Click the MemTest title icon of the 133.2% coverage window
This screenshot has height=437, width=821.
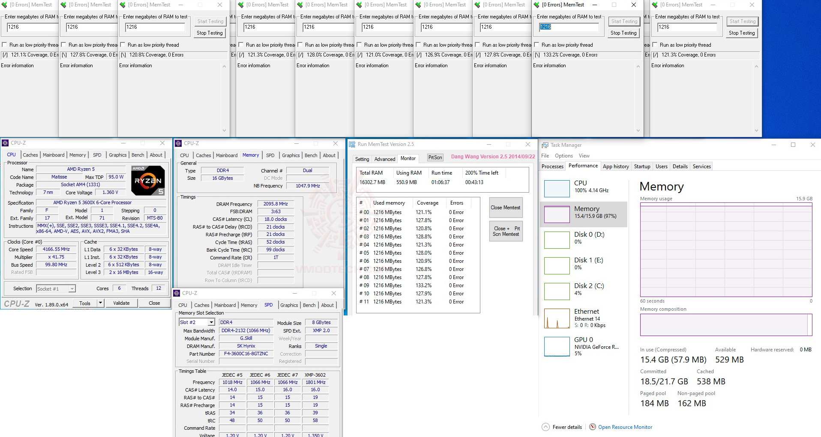(x=537, y=5)
